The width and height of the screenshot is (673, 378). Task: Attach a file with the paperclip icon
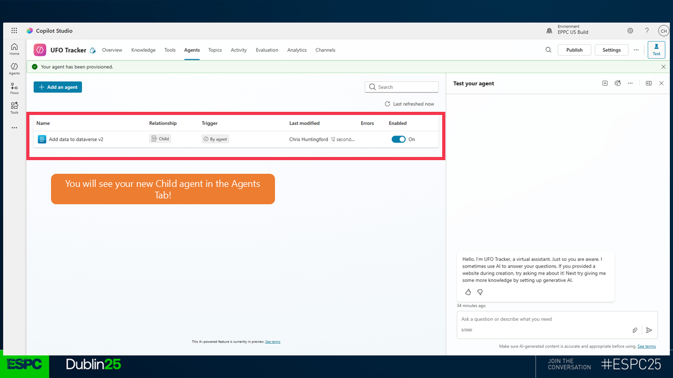[635, 330]
